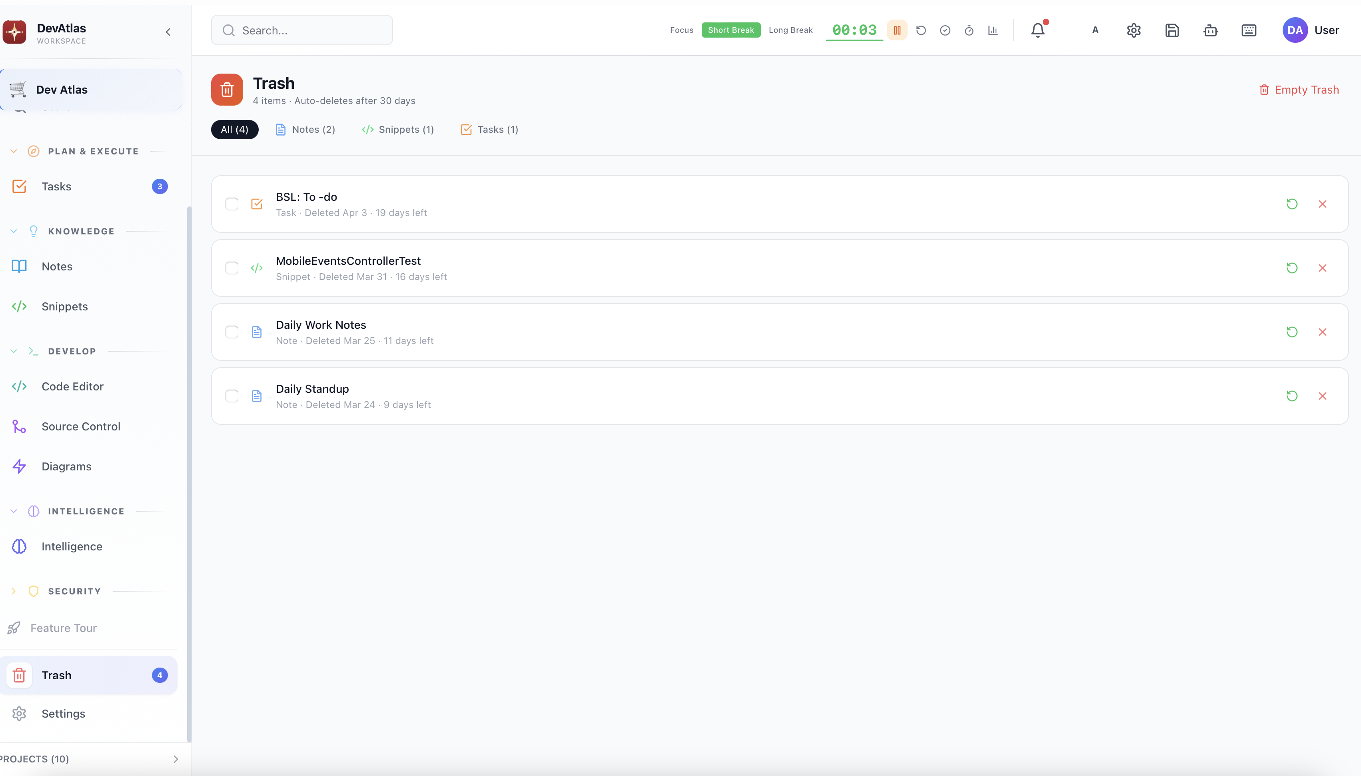The image size is (1361, 776).
Task: Open the AI assistant robot icon
Action: coord(1210,30)
